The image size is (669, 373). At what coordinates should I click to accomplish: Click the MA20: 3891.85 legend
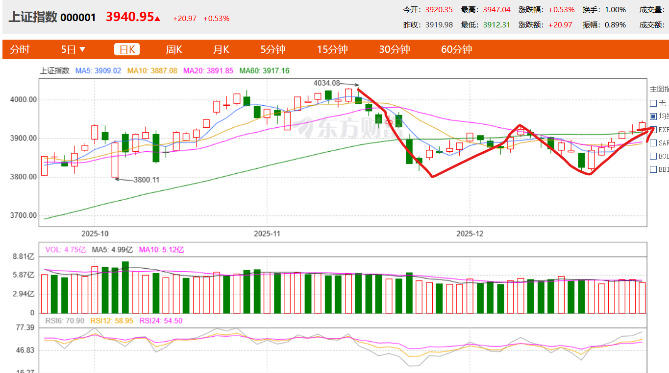[x=208, y=70]
